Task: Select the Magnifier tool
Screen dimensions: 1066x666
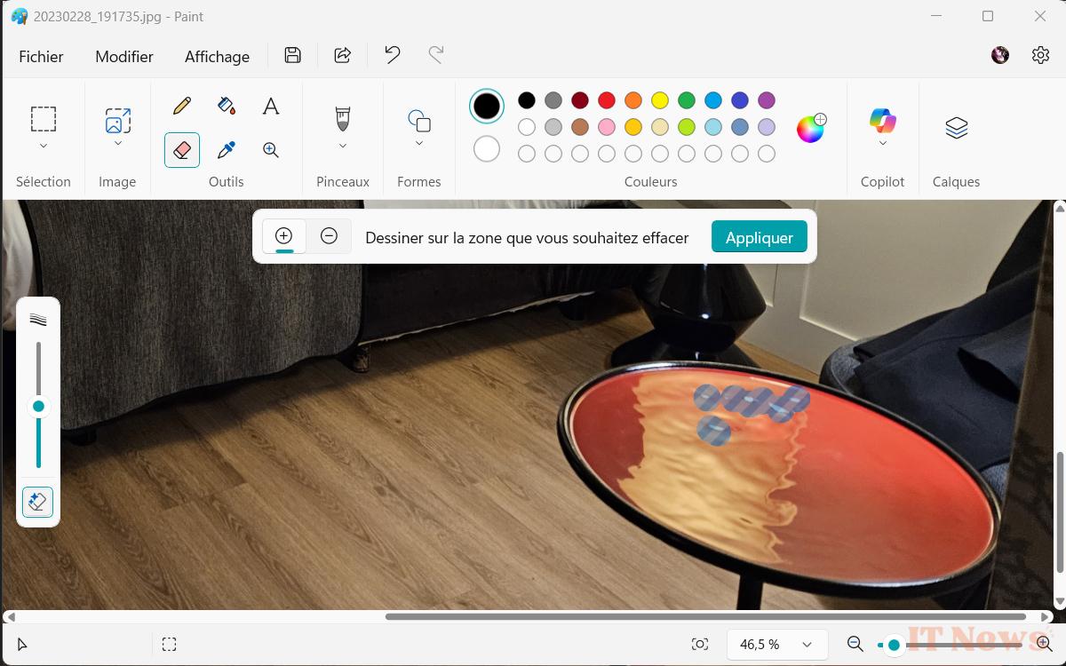Action: pyautogui.click(x=271, y=150)
